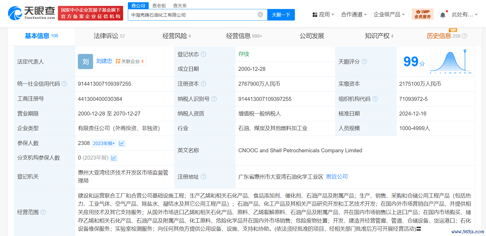The height and width of the screenshot is (236, 486).
Task: Select organization code 71093972-5
Action: tap(413, 99)
